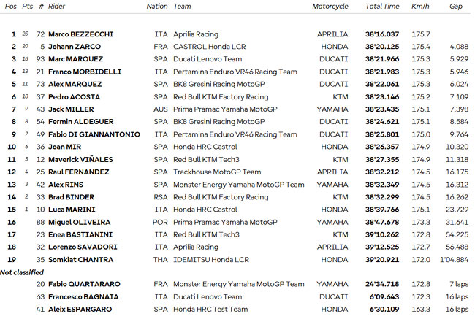The height and width of the screenshot is (319, 475).
Task: Click the Not classified heading
Action: click(x=22, y=272)
